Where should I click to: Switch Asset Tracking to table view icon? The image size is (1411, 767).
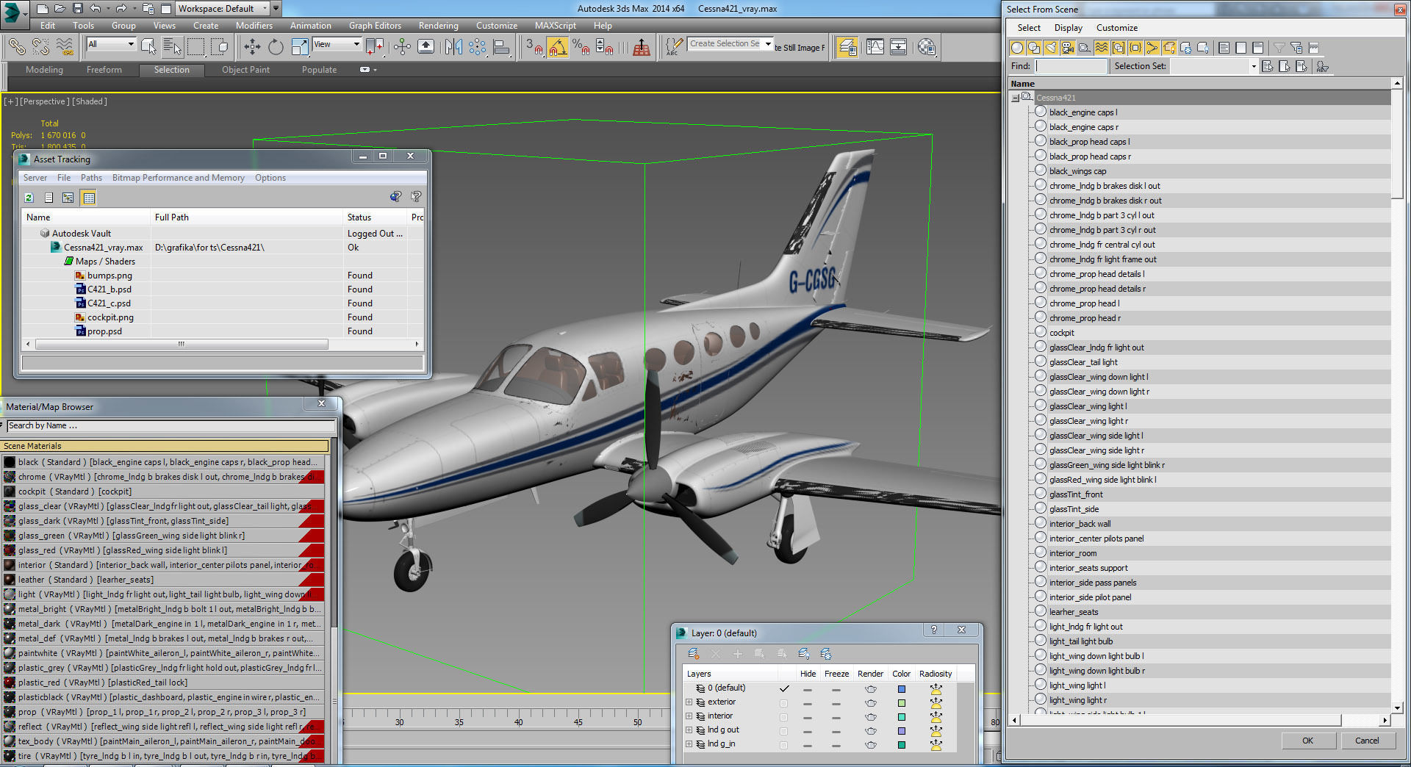click(x=89, y=198)
